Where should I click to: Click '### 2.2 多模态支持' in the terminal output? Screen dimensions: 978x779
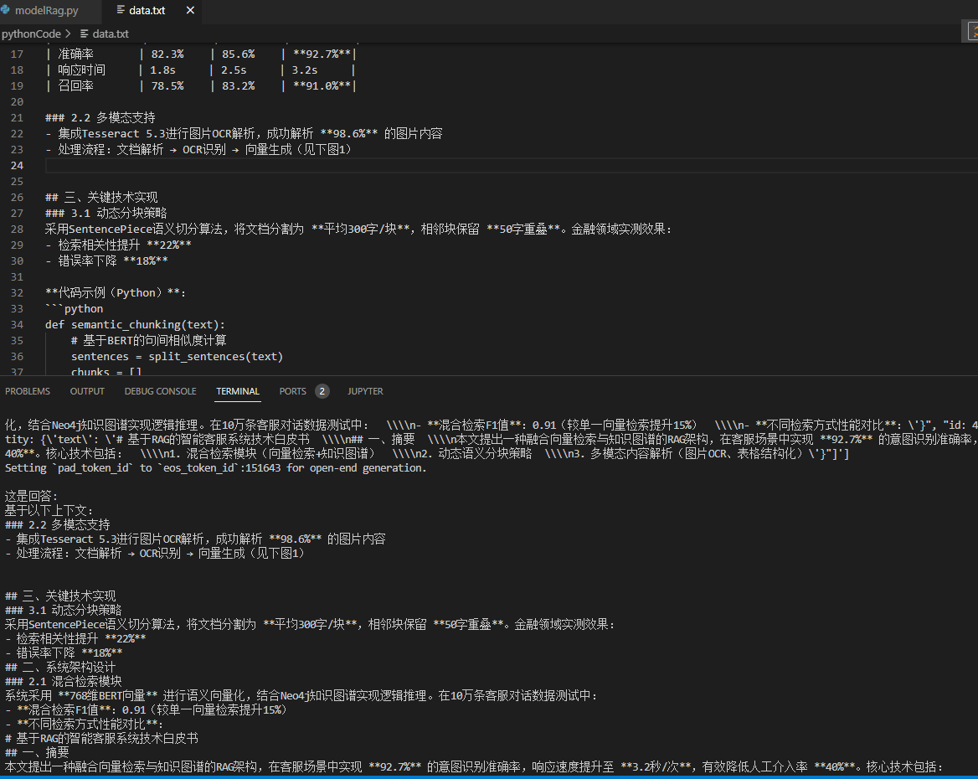tap(58, 525)
